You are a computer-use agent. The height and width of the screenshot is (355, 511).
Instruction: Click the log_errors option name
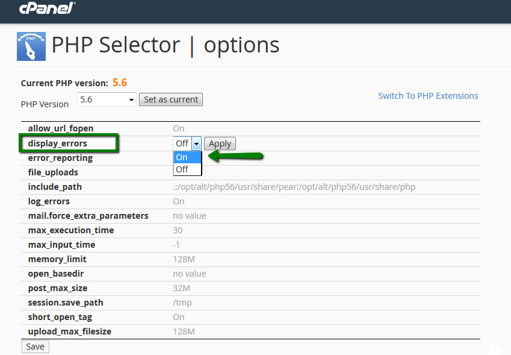coord(49,201)
